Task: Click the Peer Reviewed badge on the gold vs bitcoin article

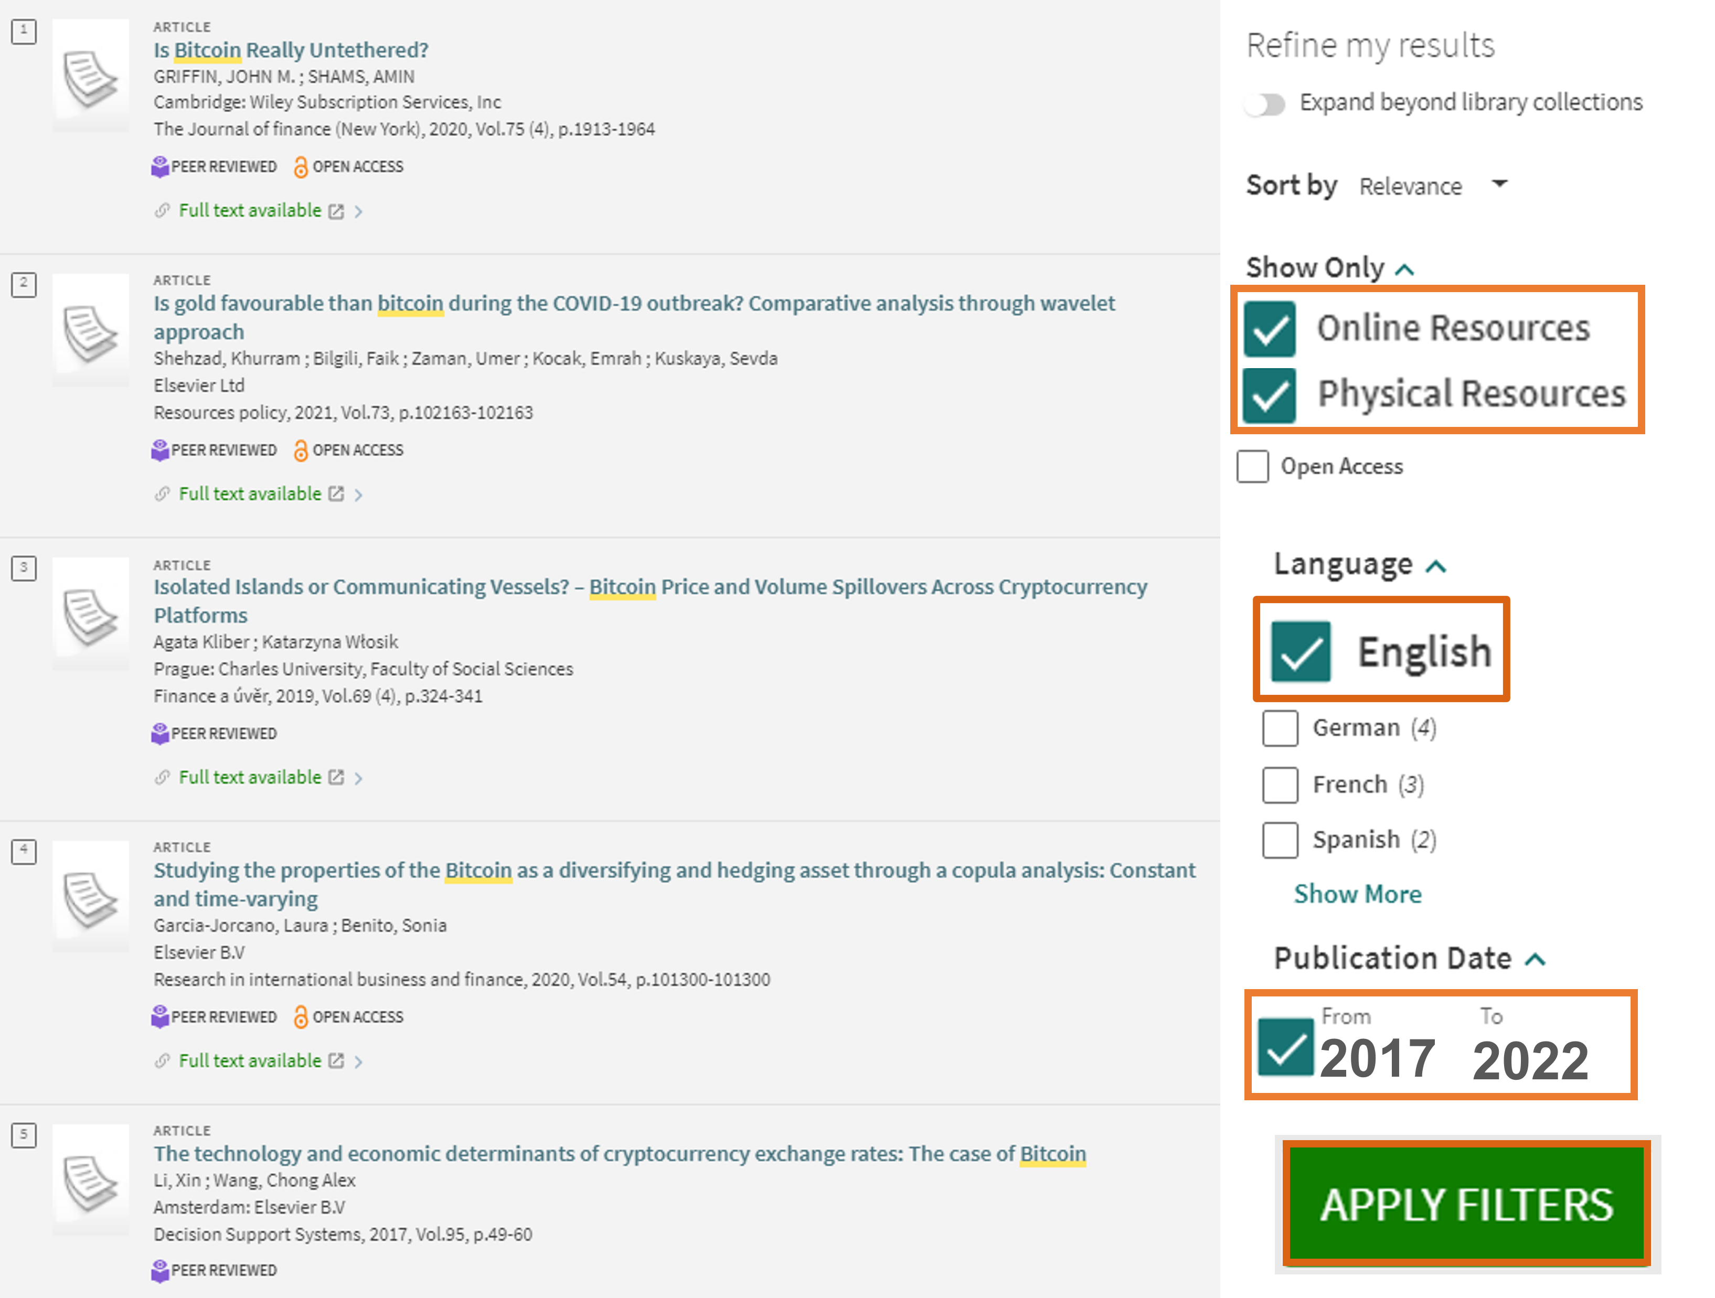Action: pyautogui.click(x=161, y=450)
